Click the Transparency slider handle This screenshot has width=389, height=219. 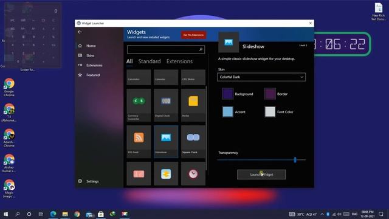(295, 159)
